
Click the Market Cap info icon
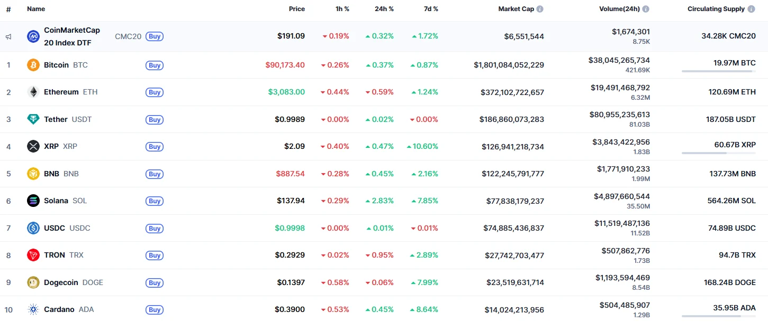(x=540, y=9)
